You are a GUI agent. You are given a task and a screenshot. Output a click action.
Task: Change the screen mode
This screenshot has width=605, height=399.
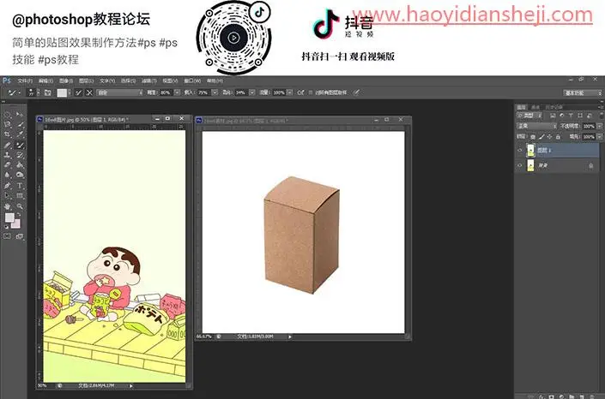click(19, 236)
